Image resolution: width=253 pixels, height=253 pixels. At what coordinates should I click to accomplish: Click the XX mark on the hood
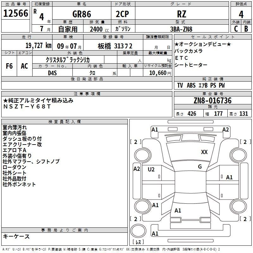tap(204, 152)
